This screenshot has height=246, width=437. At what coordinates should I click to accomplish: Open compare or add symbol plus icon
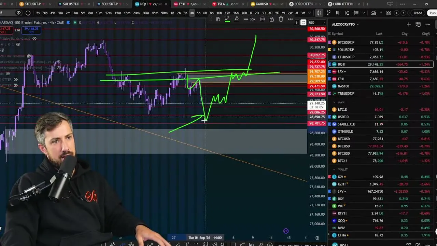click(28, 13)
